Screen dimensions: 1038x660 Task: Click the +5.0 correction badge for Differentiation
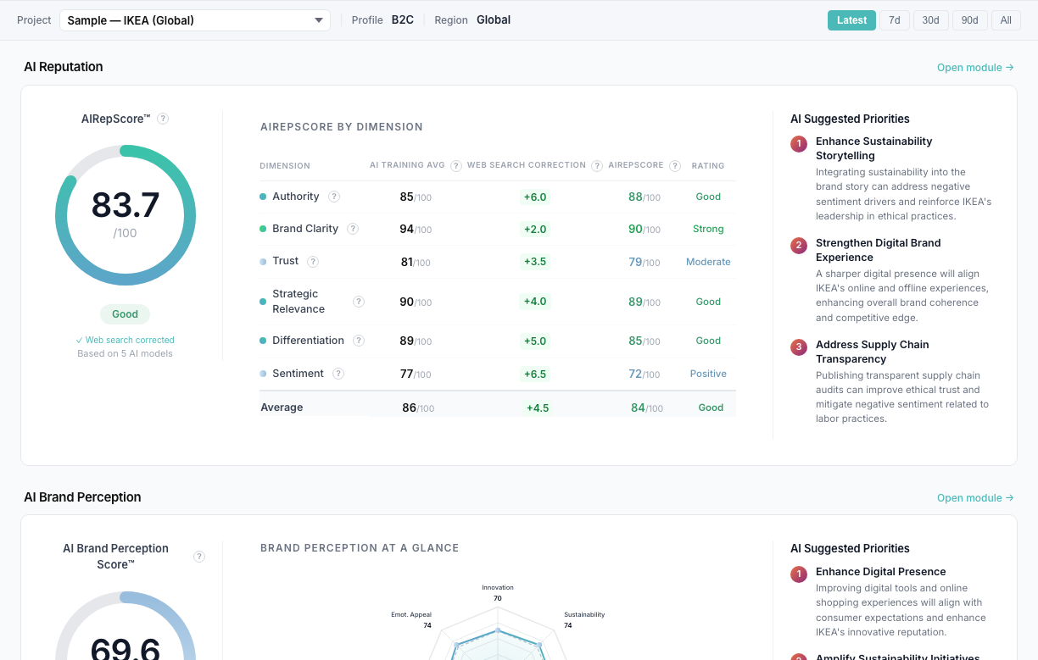(535, 341)
